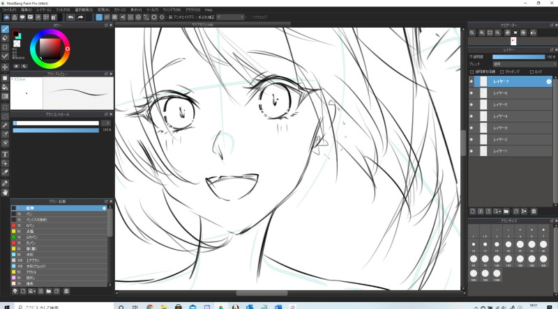The width and height of the screenshot is (558, 309).
Task: Enable the radial snap guide
Action: tap(130, 17)
